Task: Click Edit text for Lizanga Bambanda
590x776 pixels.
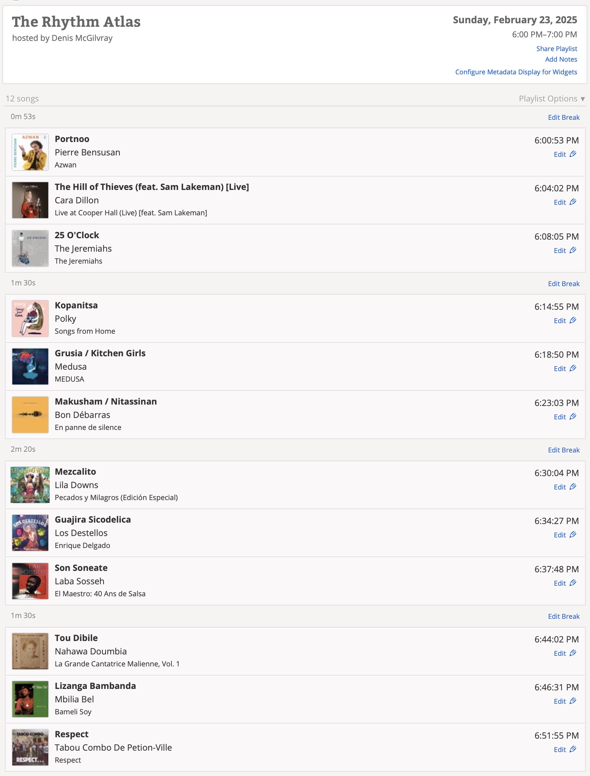Action: point(559,701)
